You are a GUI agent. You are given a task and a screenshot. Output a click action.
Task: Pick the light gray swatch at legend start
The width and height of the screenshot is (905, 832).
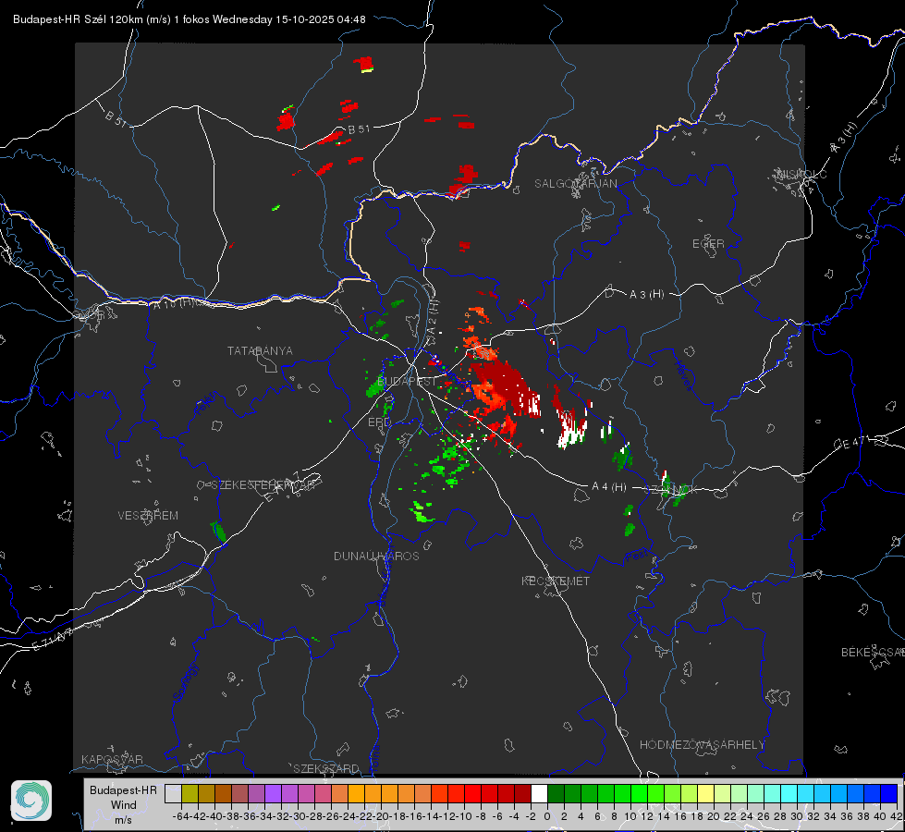coord(173,793)
